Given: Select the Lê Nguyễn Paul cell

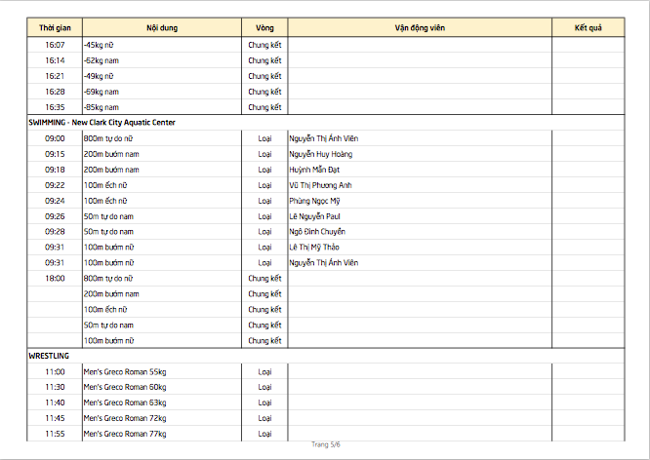Looking at the screenshot, I should pos(314,216).
